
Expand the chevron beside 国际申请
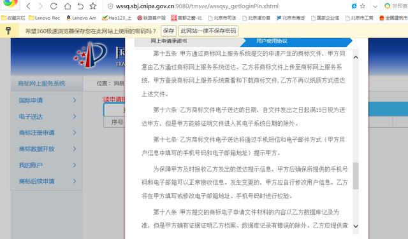pos(75,100)
